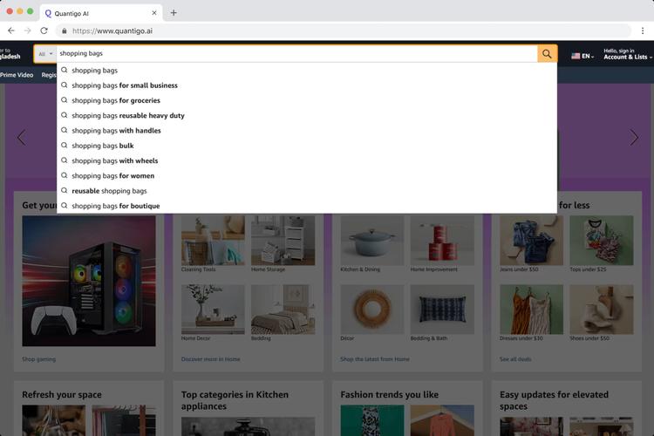Screen dimensions: 654x436
Task: Open the Home Storage thumbnail
Action: click(283, 241)
